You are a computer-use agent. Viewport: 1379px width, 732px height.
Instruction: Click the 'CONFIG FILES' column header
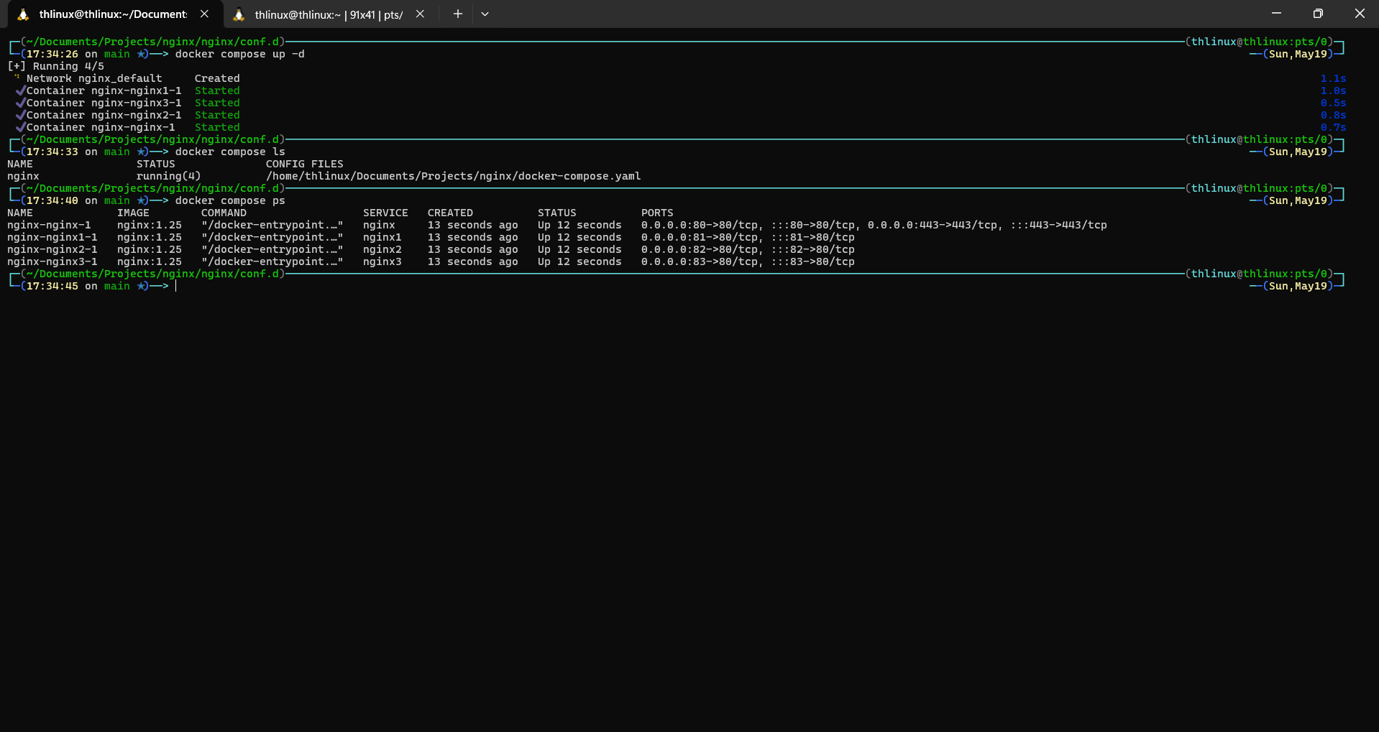click(x=305, y=165)
